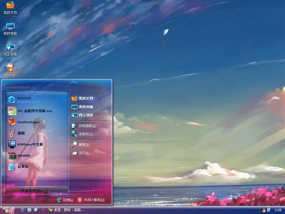Select the 网上邻居 desktop icon
Screen dimensions: 285x214
click(x=10, y=49)
